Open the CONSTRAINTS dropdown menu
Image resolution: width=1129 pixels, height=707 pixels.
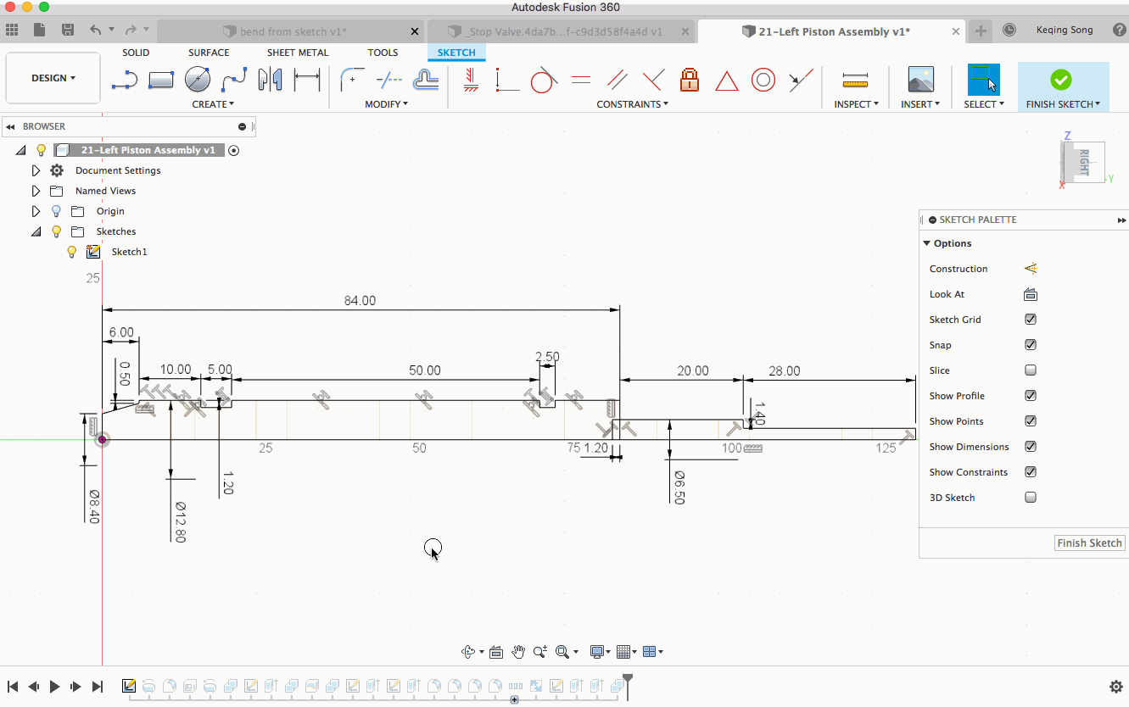coord(632,104)
